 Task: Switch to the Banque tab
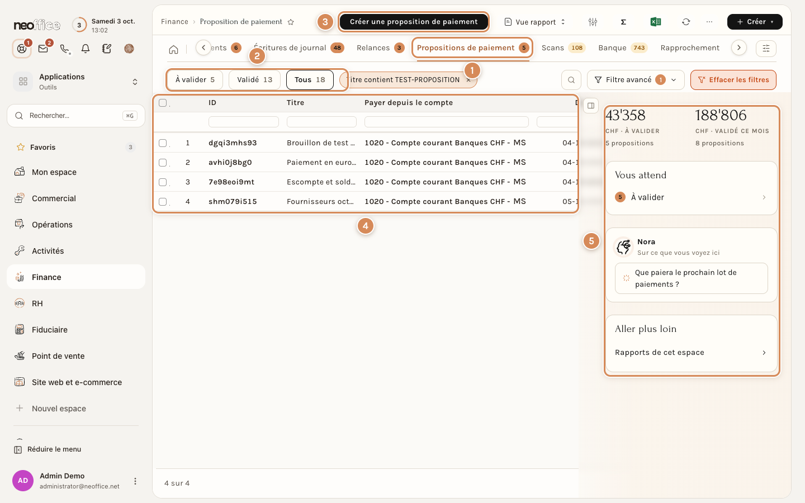(622, 48)
